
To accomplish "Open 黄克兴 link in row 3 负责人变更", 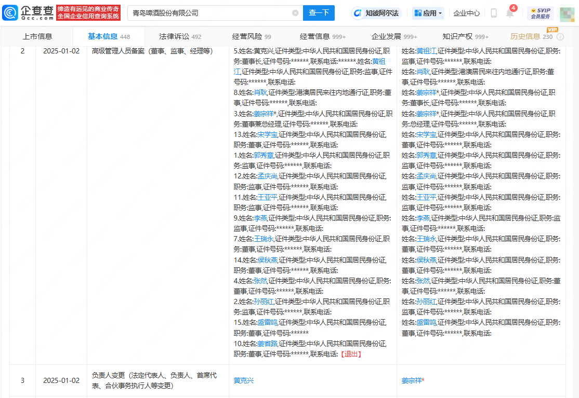I will 244,380.
